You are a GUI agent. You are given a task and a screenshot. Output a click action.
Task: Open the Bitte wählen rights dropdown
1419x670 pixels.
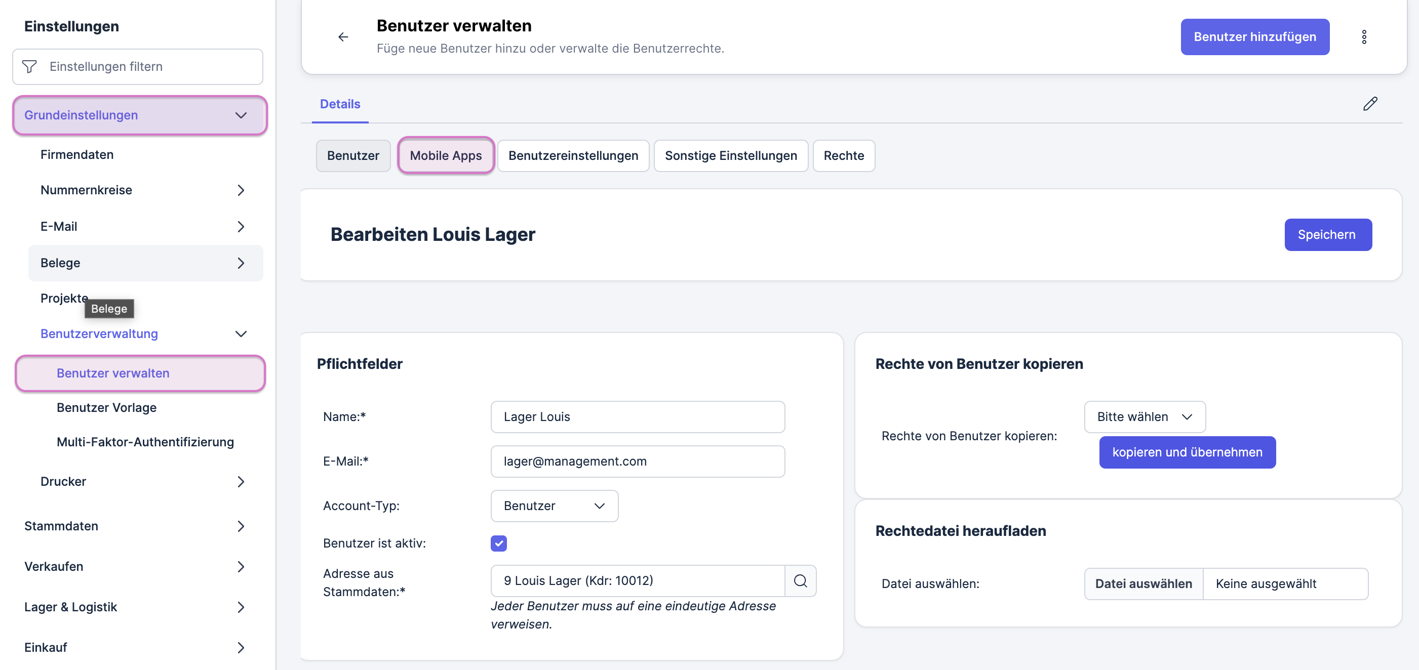pyautogui.click(x=1144, y=417)
